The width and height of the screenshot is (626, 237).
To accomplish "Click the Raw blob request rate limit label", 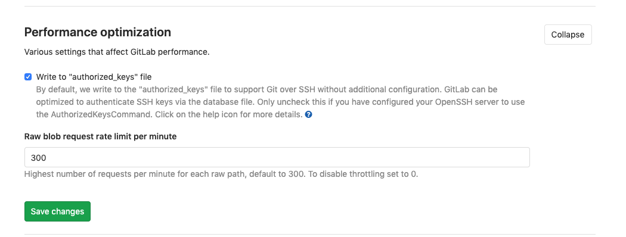I will 101,136.
